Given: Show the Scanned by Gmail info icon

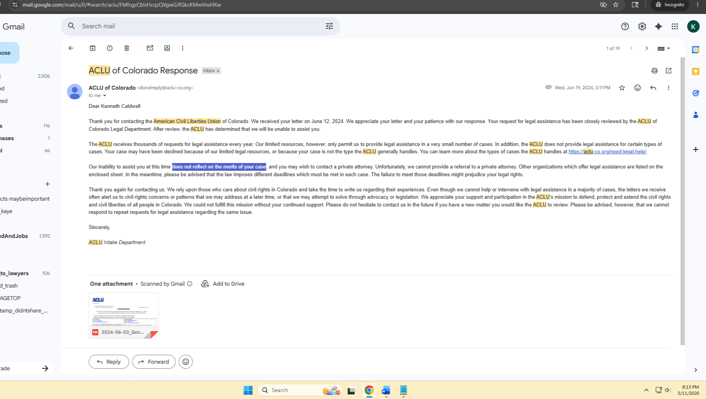Looking at the screenshot, I should click(190, 284).
